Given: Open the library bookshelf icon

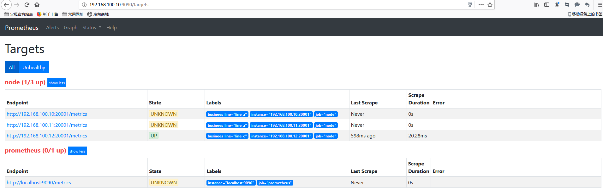Looking at the screenshot, I should pos(537,5).
